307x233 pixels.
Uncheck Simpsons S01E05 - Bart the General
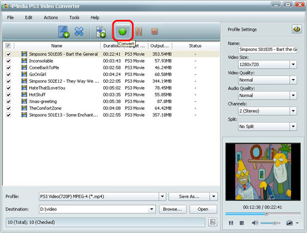click(9, 54)
